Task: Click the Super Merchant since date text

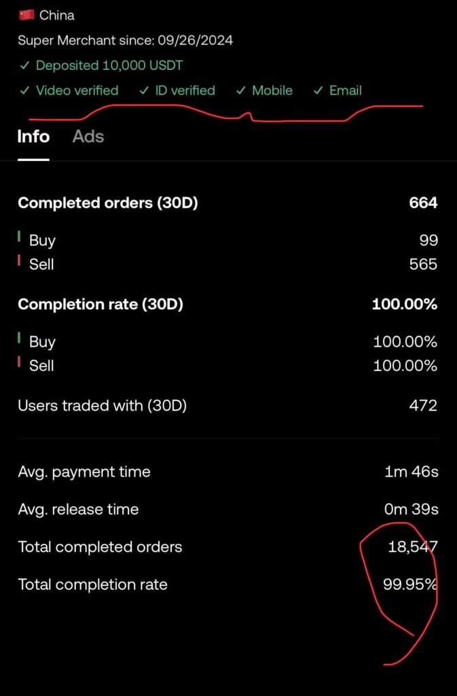Action: tap(126, 40)
